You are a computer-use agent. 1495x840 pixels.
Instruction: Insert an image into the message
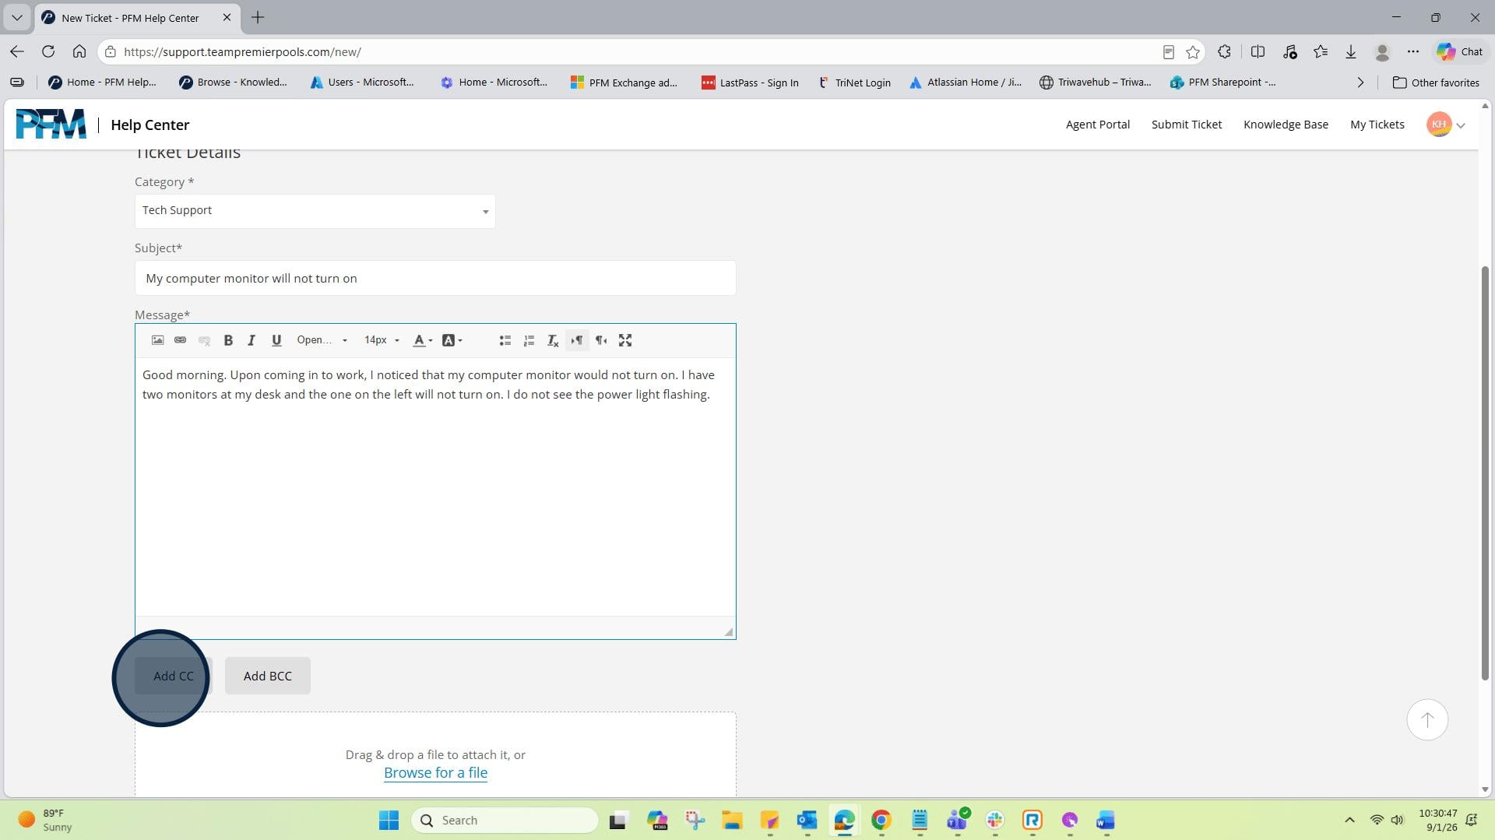pyautogui.click(x=157, y=340)
